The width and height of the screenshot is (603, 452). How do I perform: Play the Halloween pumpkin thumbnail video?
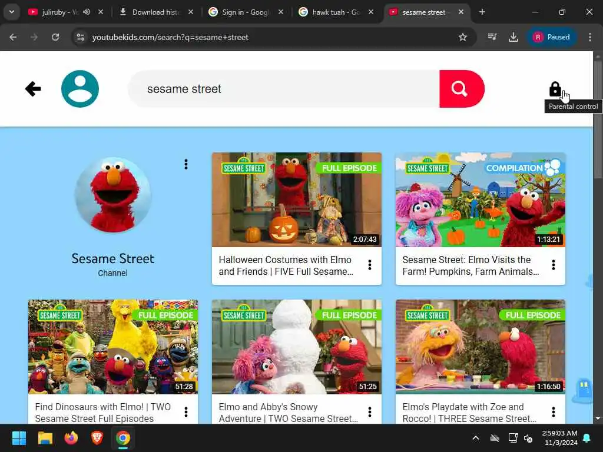297,200
